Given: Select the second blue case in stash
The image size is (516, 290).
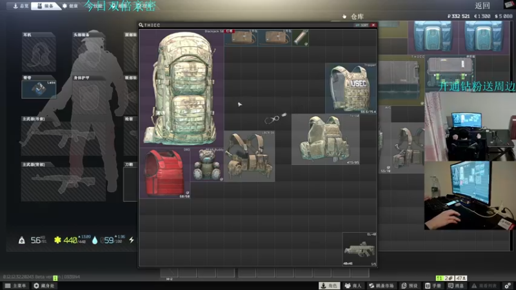Looking at the screenshot, I should 483,36.
